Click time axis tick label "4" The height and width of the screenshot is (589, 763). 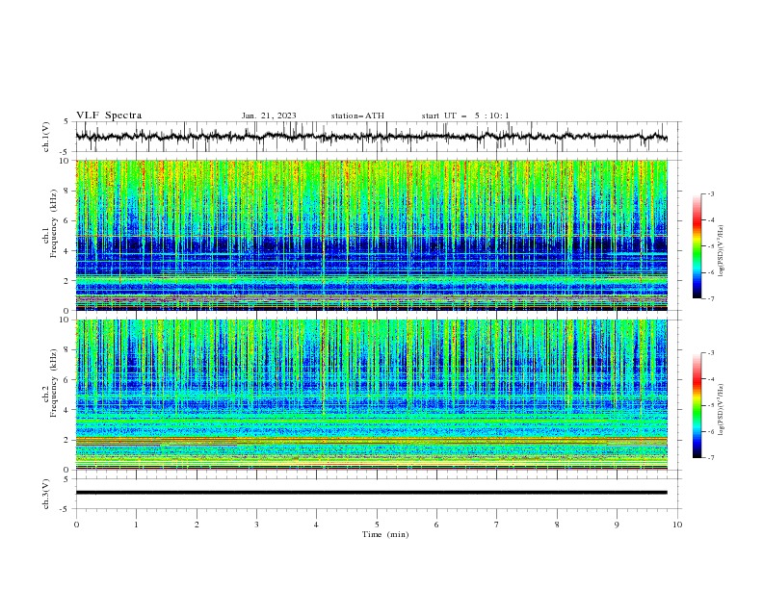click(317, 525)
